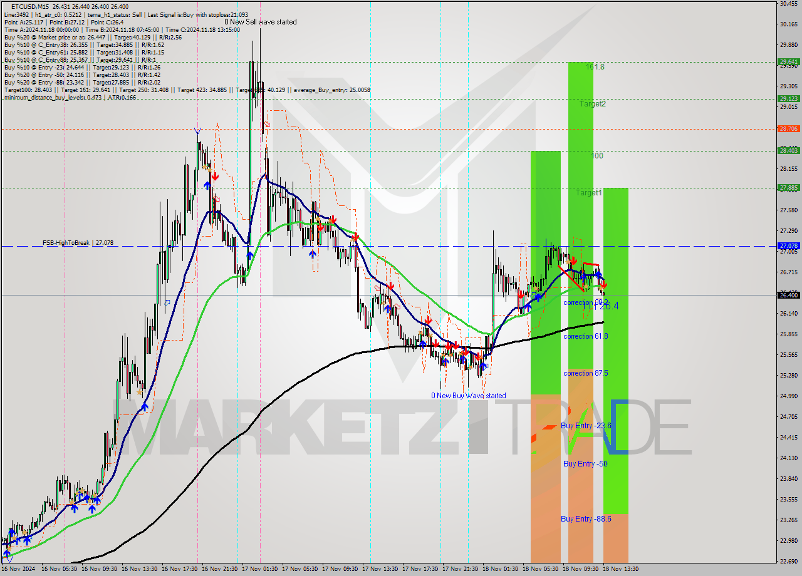Select the 'Buy Entry -23.6' label
802x576 pixels.
[x=586, y=426]
